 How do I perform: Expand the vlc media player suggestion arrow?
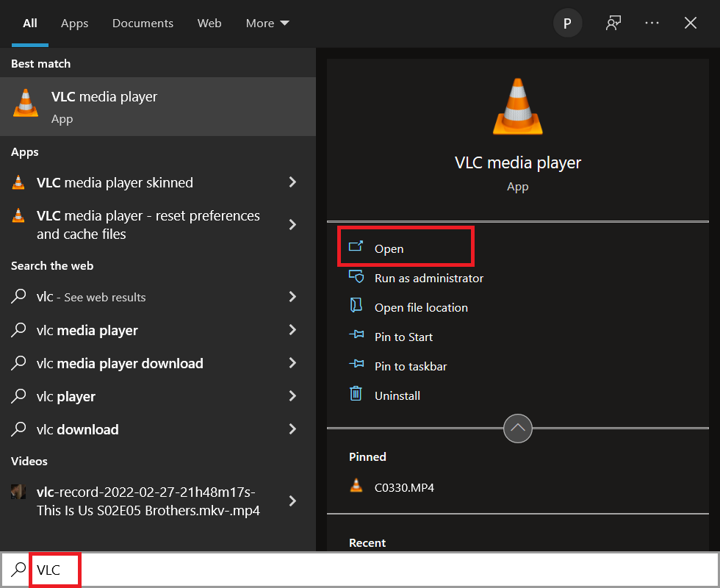(292, 330)
